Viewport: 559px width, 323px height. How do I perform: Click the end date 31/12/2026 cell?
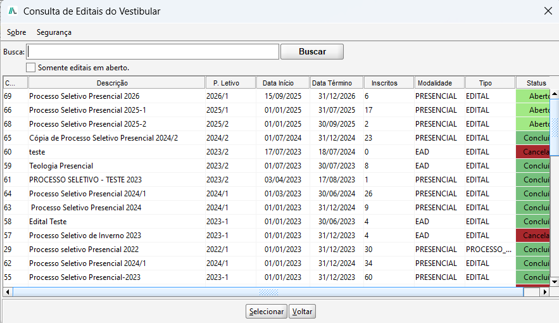[337, 96]
